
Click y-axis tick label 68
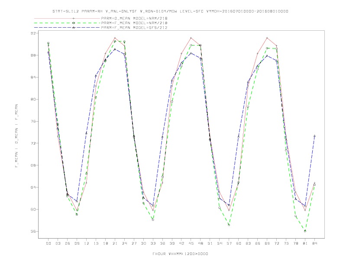(33, 165)
